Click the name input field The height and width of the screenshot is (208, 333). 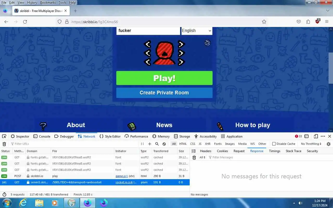point(148,31)
